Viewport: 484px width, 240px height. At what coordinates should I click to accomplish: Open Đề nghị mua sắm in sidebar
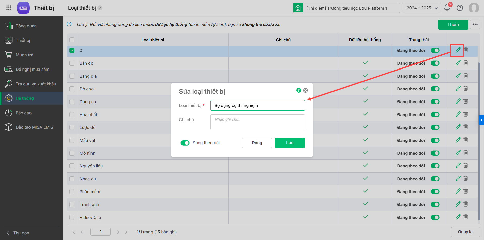tap(32, 69)
